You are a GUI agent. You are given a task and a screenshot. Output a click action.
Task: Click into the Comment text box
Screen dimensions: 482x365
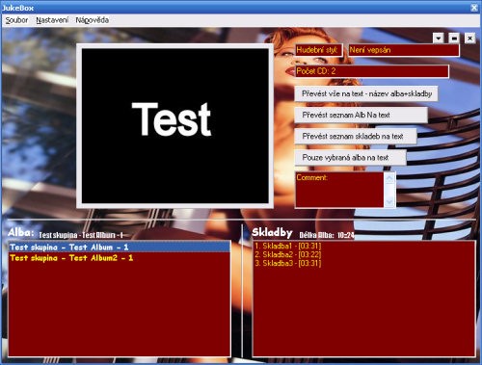(339, 190)
